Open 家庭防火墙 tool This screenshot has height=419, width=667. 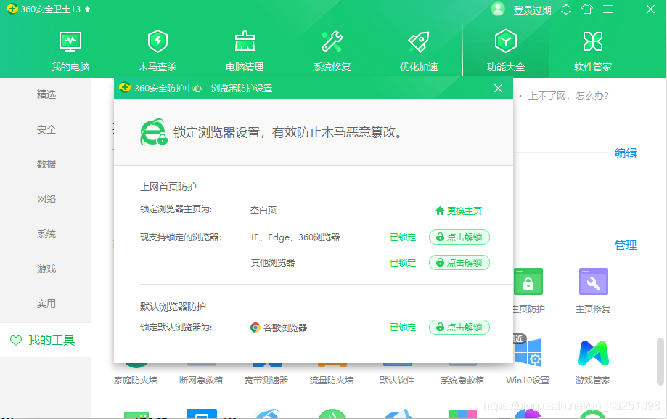click(136, 380)
